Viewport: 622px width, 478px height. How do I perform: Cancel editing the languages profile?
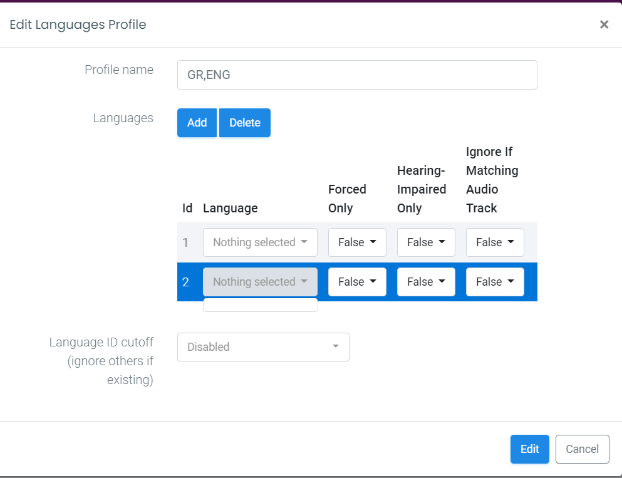pos(582,449)
